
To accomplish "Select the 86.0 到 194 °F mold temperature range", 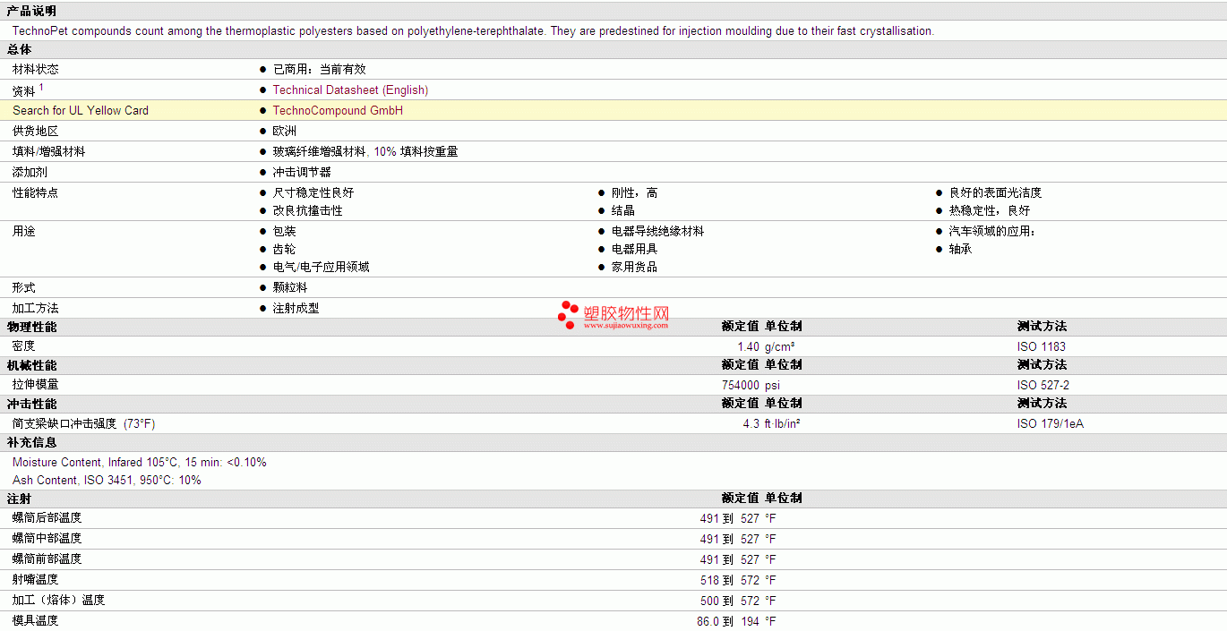I will pyautogui.click(x=736, y=621).
